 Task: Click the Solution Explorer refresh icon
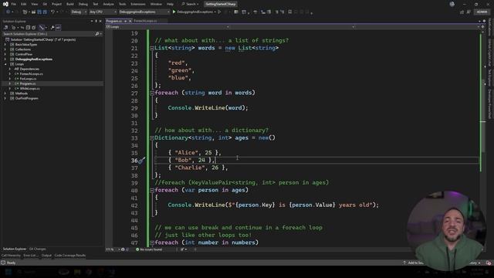(22, 28)
